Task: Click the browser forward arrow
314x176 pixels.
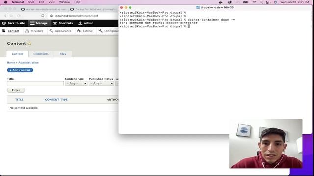Action: [12, 16]
